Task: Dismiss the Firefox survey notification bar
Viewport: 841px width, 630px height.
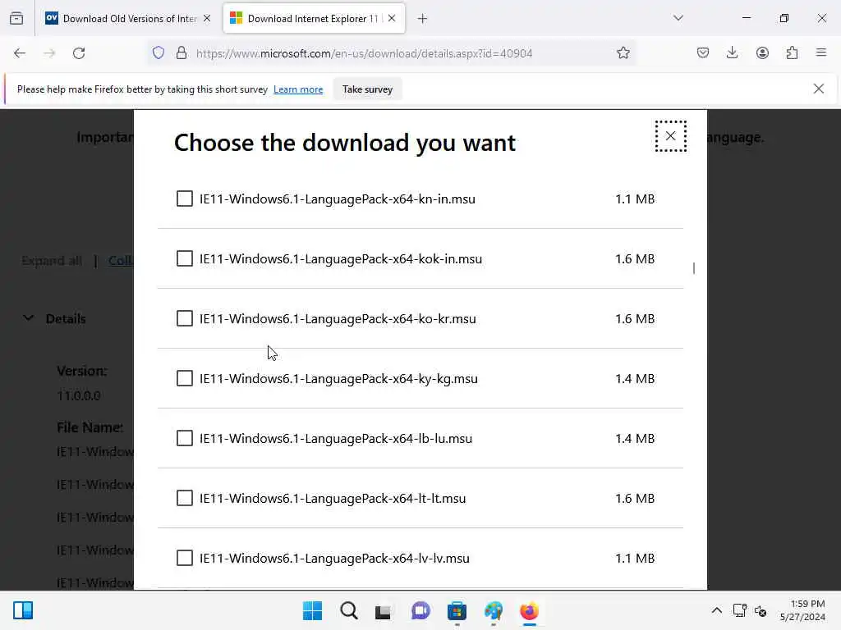Action: pyautogui.click(x=819, y=89)
